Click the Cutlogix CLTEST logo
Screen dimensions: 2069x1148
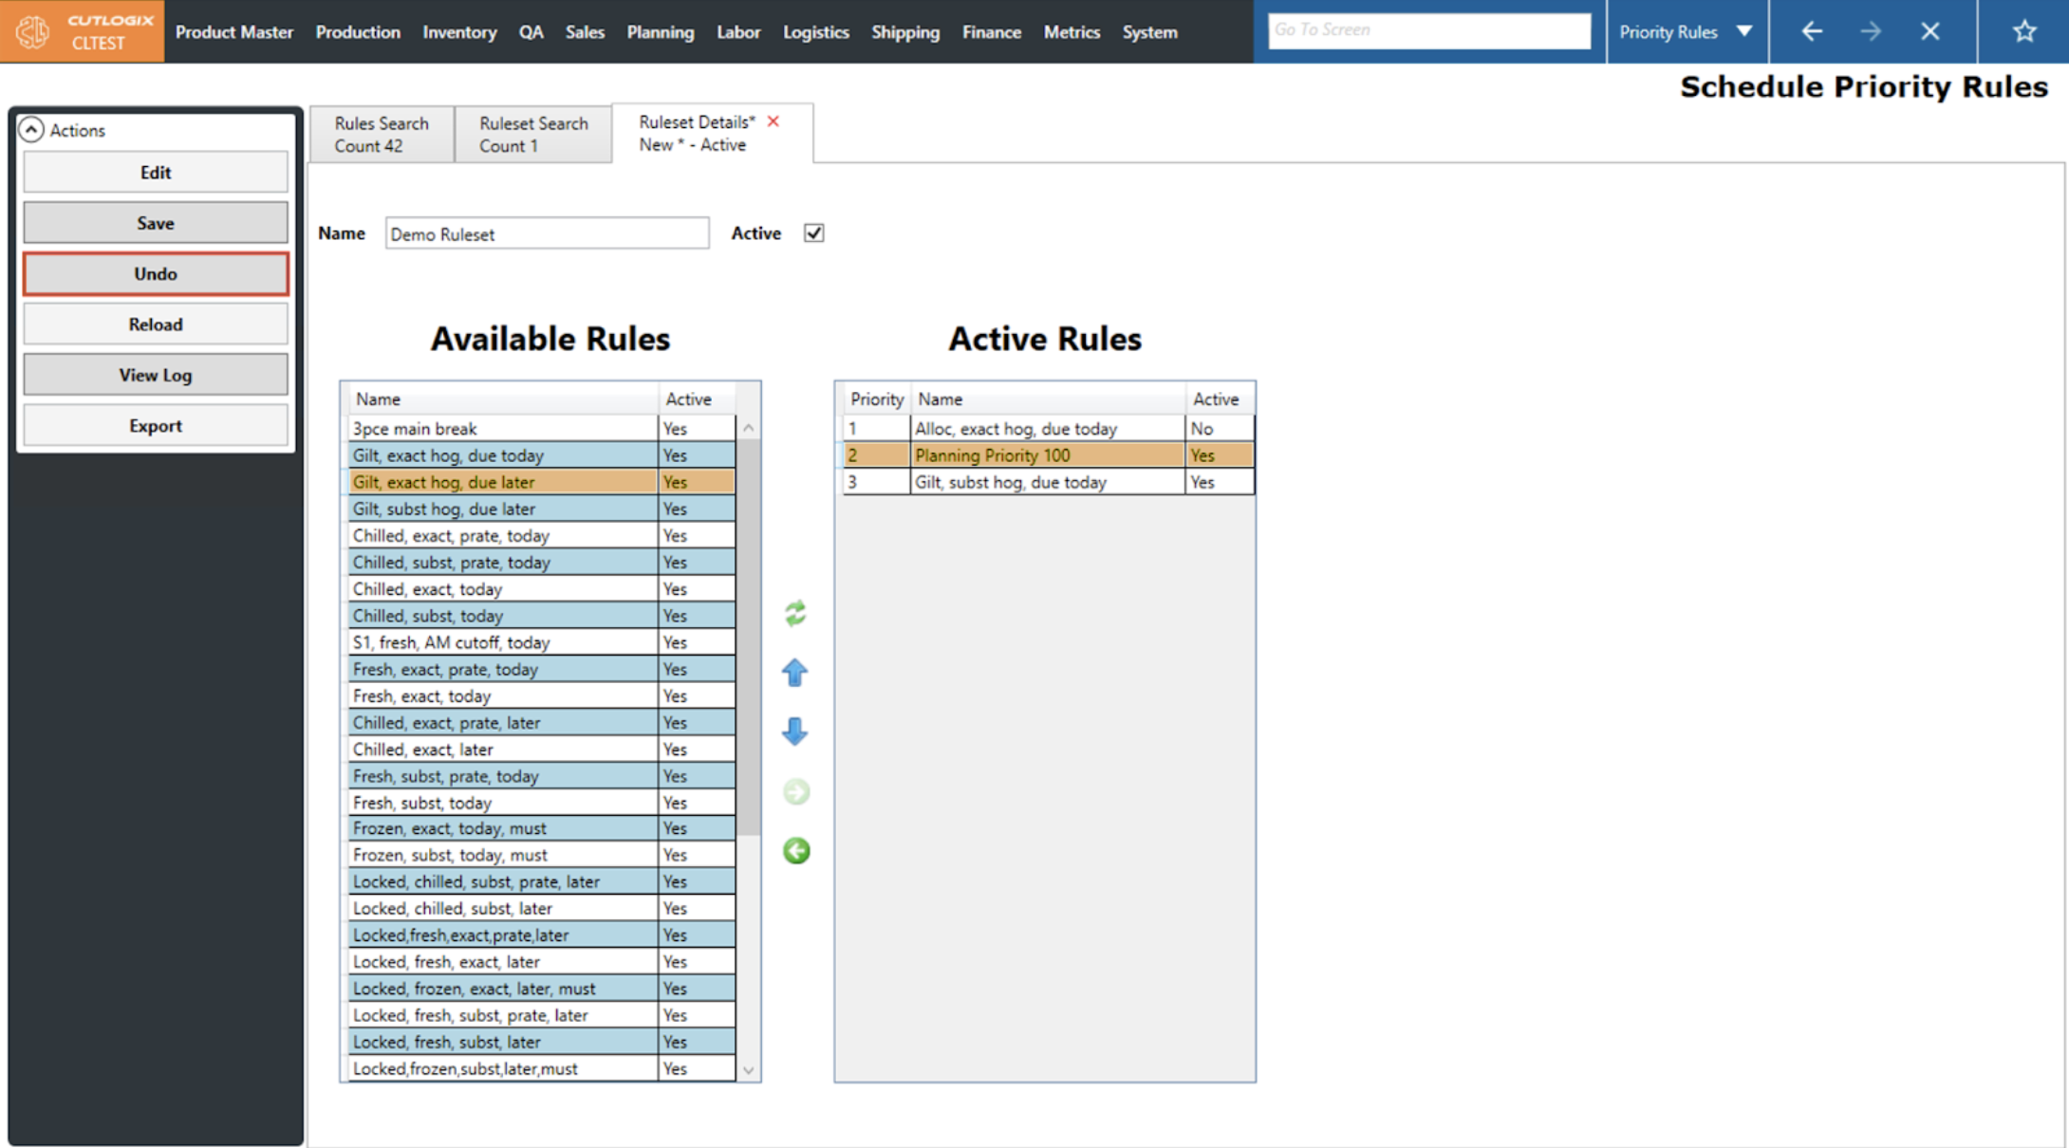tap(83, 31)
